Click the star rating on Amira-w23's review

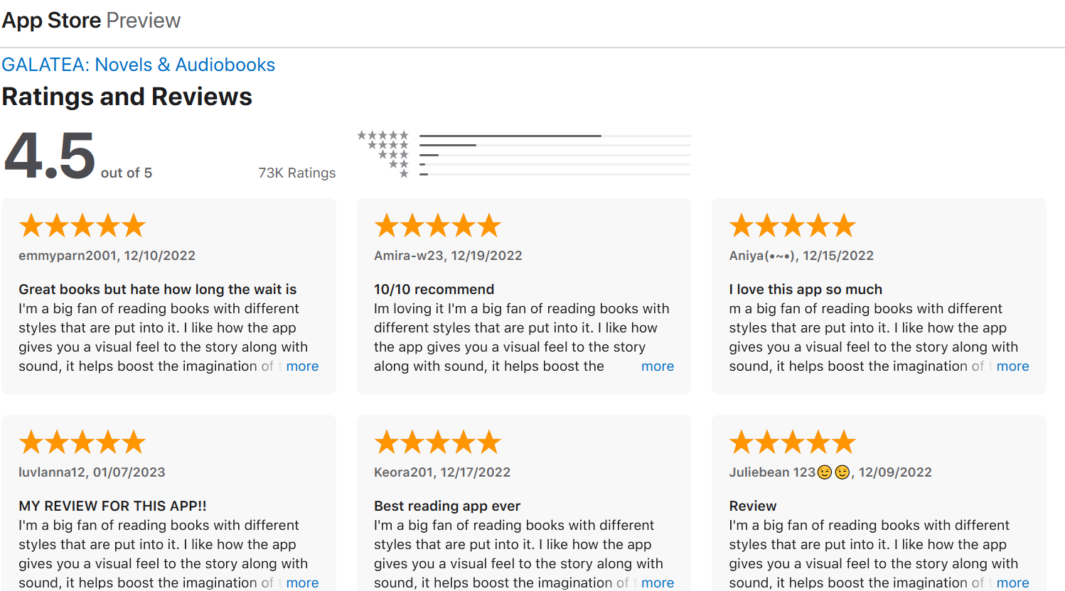437,226
